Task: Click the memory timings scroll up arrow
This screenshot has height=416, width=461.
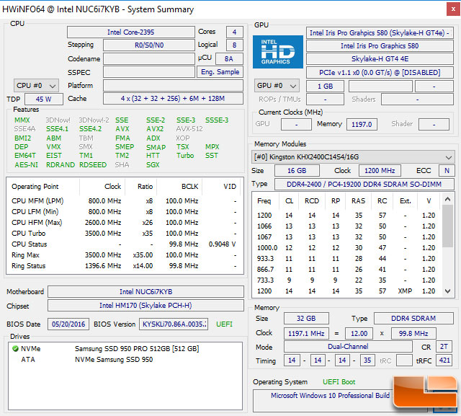Action: click(x=448, y=199)
